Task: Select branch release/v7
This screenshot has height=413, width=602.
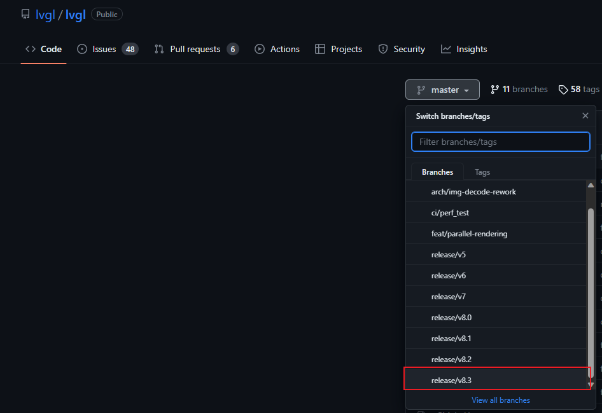Action: tap(496, 297)
